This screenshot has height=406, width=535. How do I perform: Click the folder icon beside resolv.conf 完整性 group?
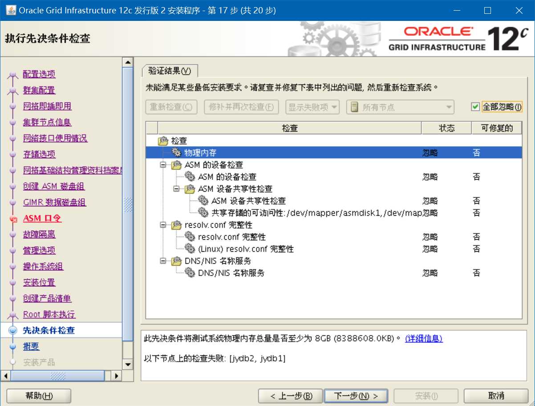tap(177, 225)
